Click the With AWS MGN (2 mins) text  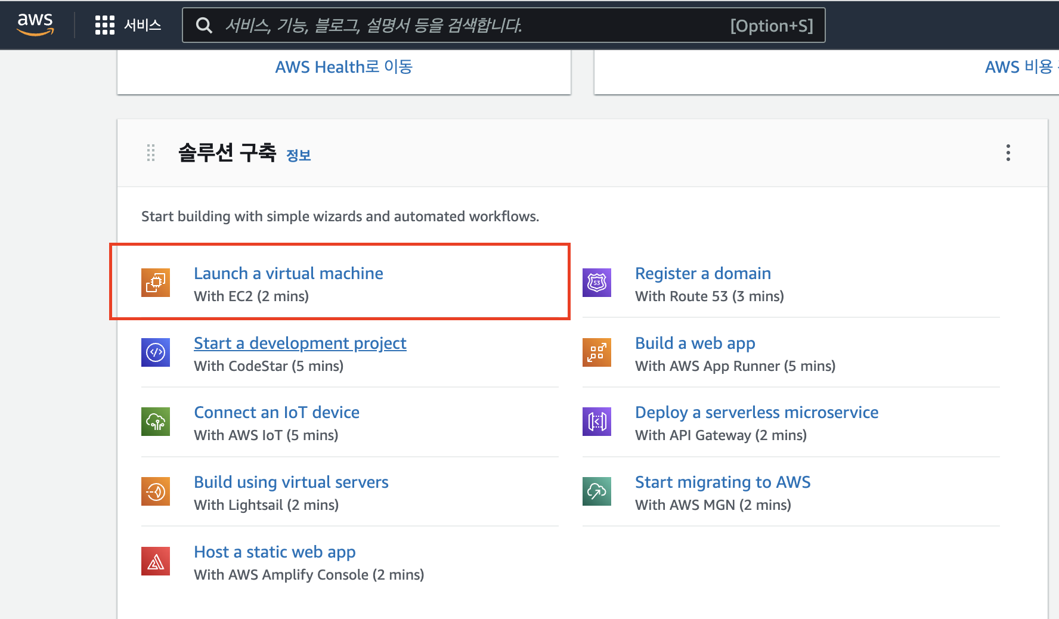click(x=713, y=505)
